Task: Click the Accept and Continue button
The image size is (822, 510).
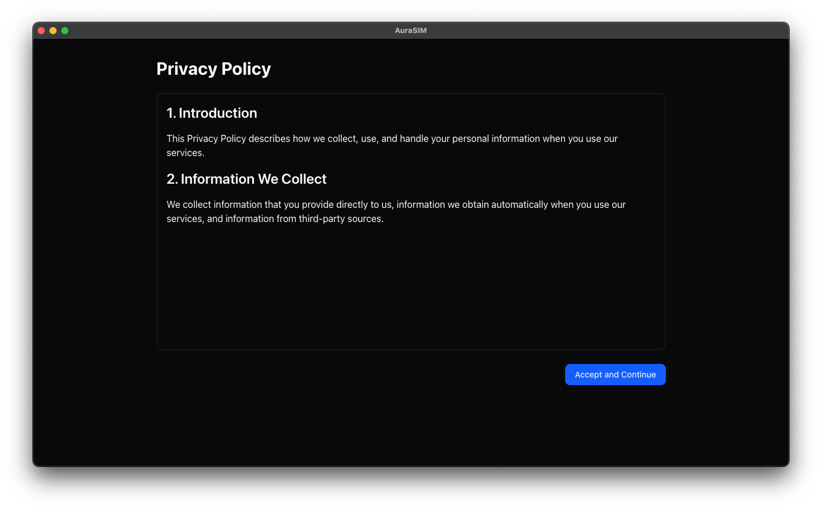Action: (x=615, y=375)
